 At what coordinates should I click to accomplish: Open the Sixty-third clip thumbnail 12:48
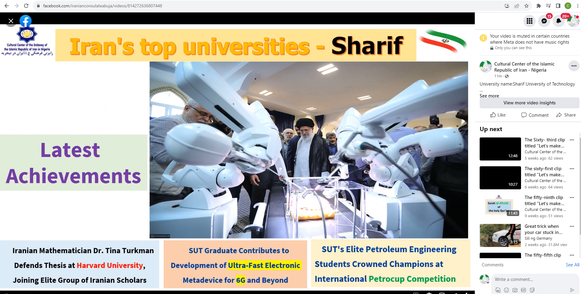[x=500, y=149]
